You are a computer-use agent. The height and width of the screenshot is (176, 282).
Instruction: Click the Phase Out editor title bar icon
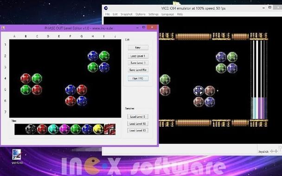pyautogui.click(x=3, y=28)
